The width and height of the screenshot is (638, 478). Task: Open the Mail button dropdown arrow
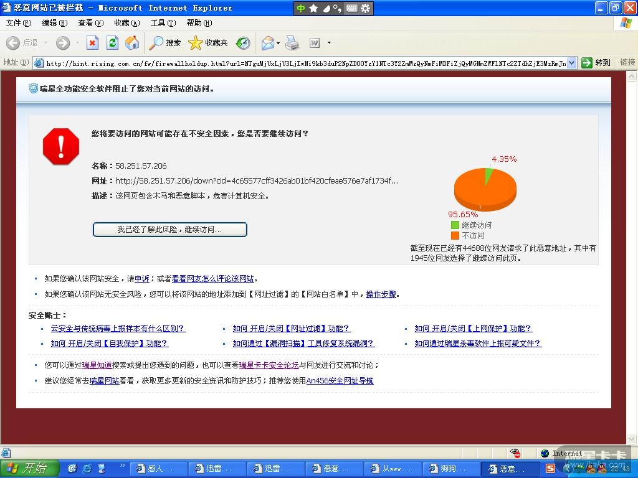coord(279,43)
